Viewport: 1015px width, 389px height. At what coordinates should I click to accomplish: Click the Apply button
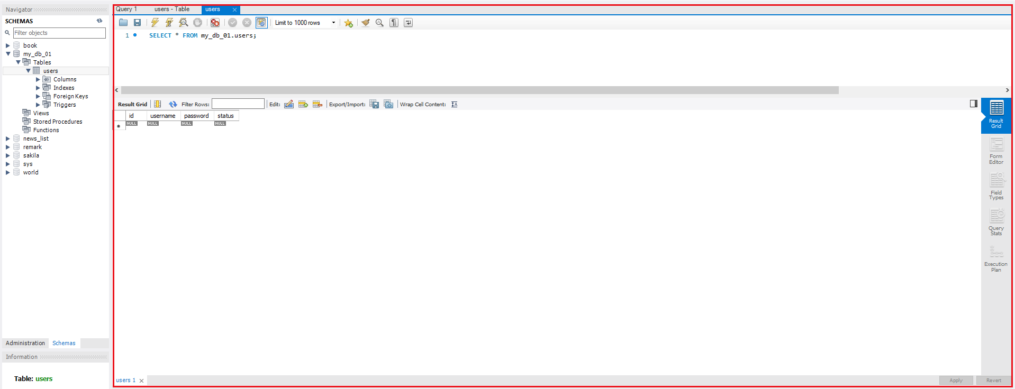pyautogui.click(x=956, y=380)
